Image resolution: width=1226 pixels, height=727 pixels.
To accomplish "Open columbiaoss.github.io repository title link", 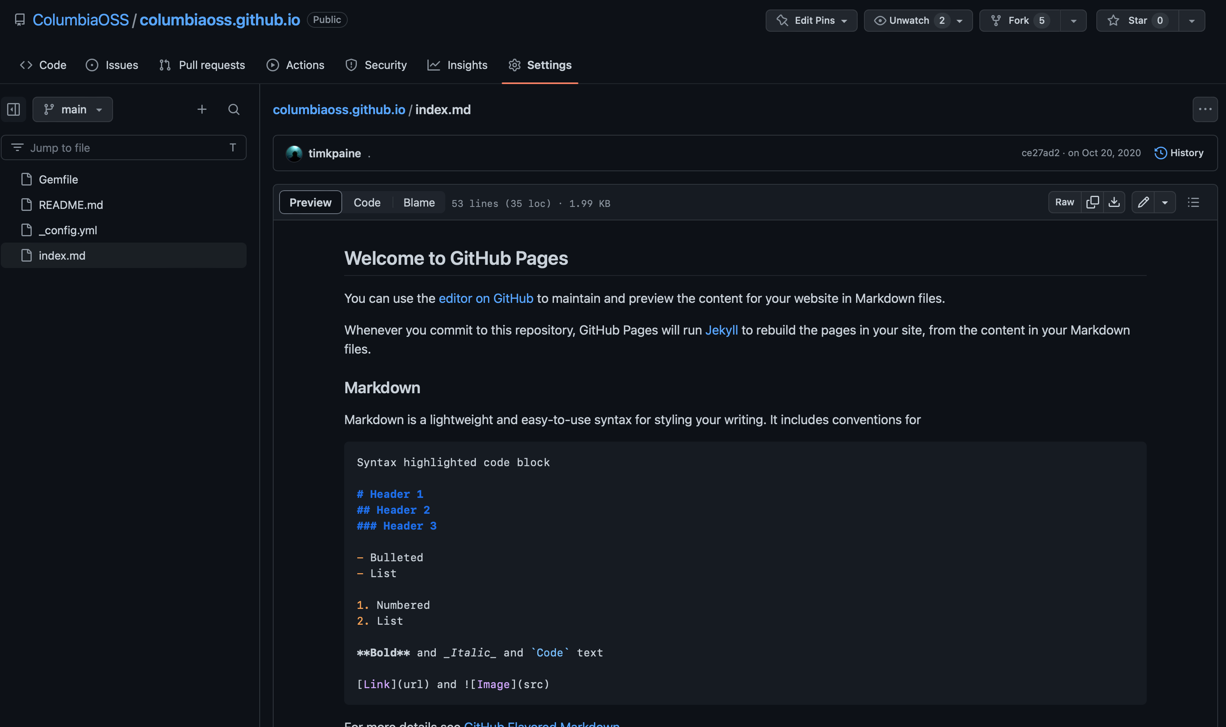I will (x=220, y=19).
